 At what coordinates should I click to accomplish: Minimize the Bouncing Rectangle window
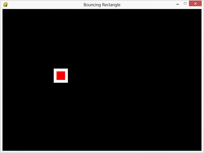pyautogui.click(x=178, y=4)
